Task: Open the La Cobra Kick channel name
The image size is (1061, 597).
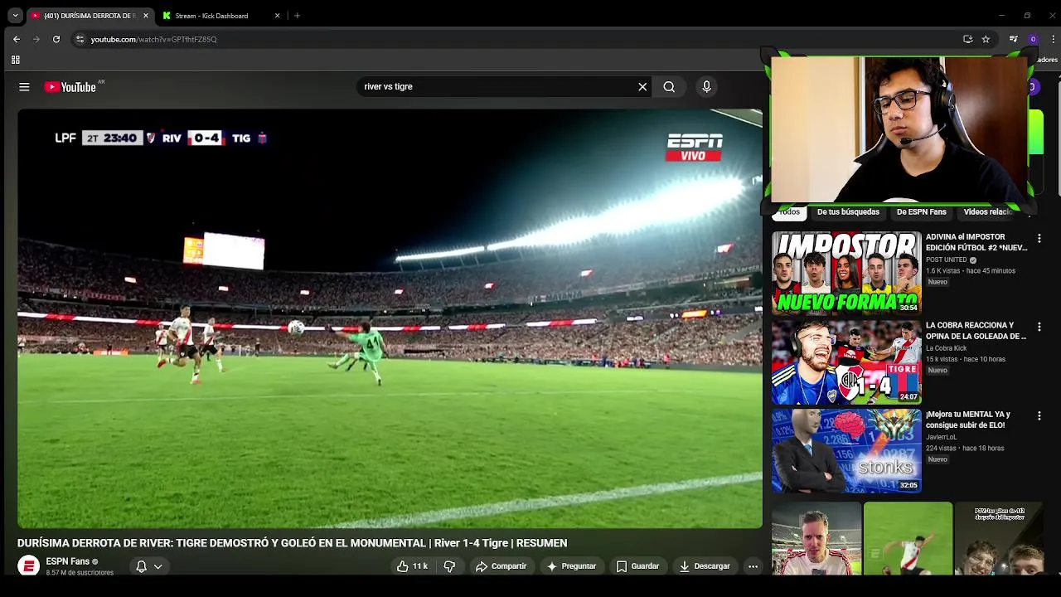Action: tap(947, 348)
